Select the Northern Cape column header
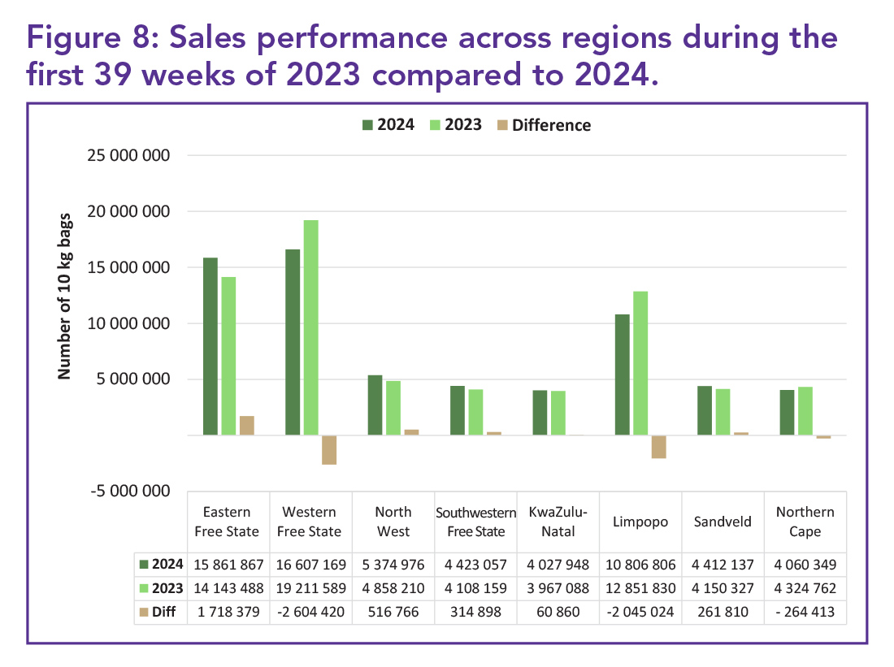 (805, 522)
